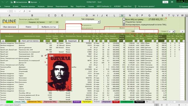Enable 'Всего МЦ на сумму' checkbox
This screenshot has width=188, height=106.
pos(124,19)
